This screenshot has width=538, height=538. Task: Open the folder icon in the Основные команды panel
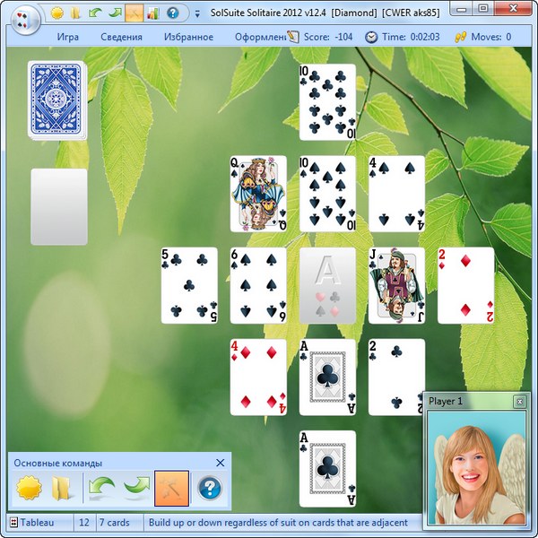click(x=61, y=490)
